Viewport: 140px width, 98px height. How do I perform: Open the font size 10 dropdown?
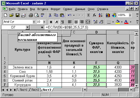44,22
